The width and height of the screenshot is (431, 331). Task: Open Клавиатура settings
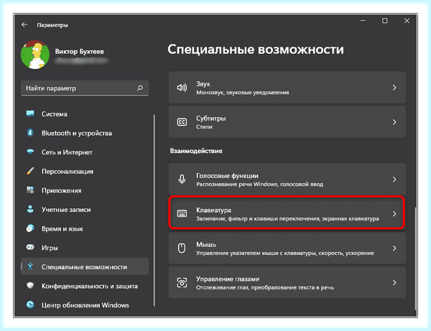tap(287, 214)
